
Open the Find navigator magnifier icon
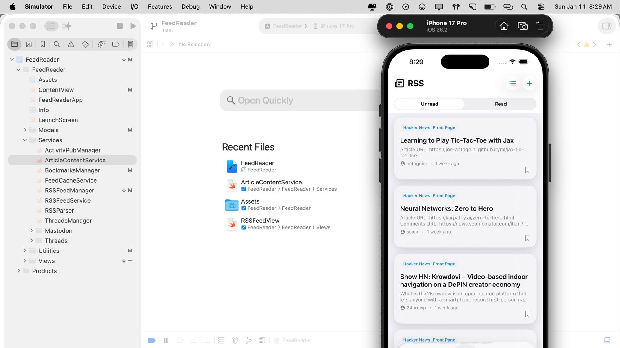point(56,44)
